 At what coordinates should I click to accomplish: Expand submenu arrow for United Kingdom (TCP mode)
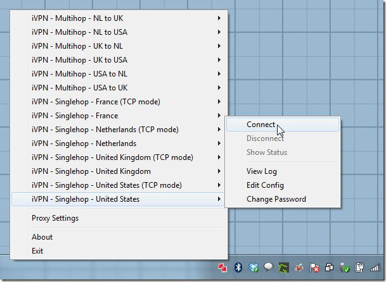[x=219, y=157]
